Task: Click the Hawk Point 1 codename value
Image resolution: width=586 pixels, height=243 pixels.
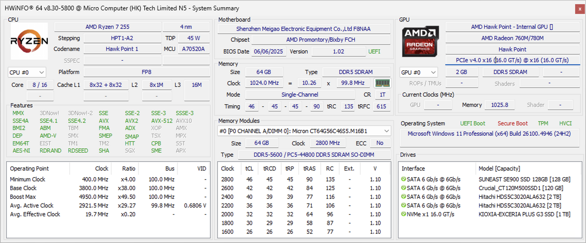Action: click(x=122, y=49)
